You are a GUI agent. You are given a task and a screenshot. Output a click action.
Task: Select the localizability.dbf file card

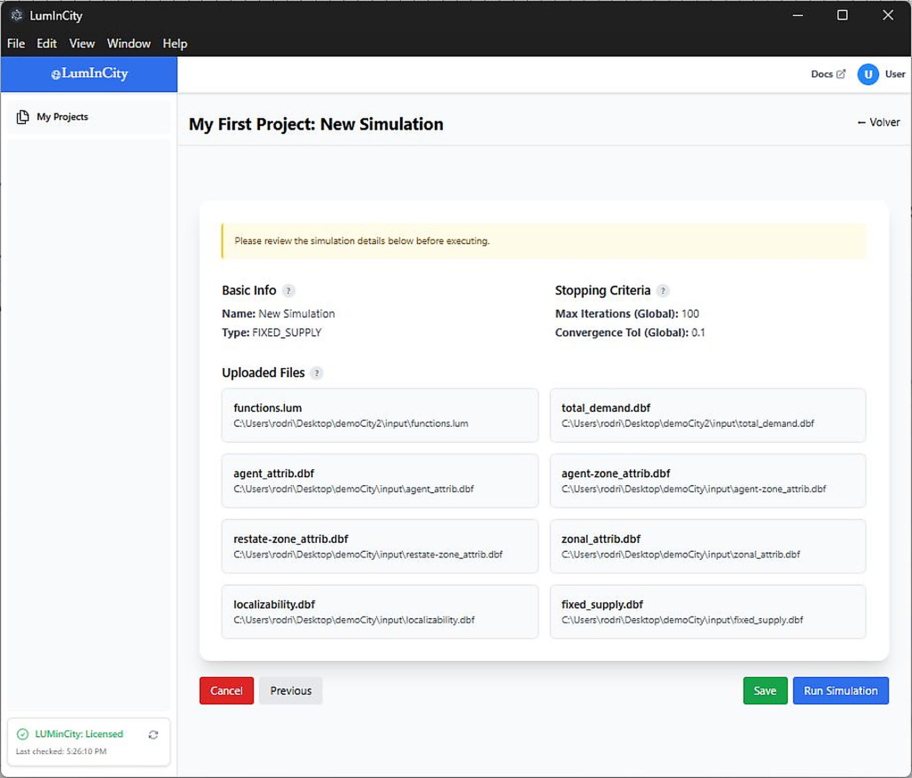pyautogui.click(x=380, y=612)
